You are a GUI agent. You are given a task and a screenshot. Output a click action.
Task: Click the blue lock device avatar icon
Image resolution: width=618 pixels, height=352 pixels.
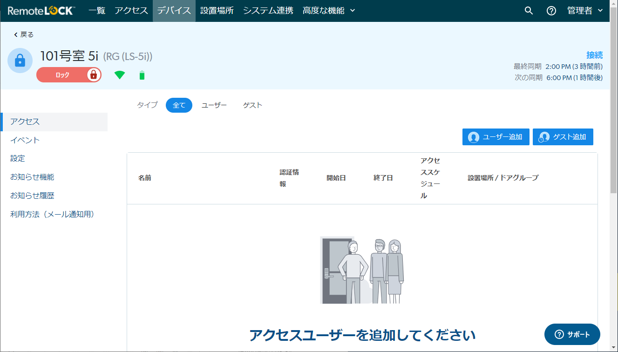[x=20, y=61]
